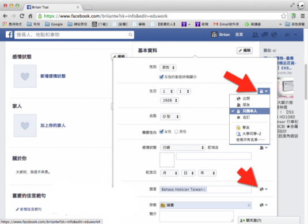
Task: Remove religion entry with X icon
Action: click(x=249, y=205)
